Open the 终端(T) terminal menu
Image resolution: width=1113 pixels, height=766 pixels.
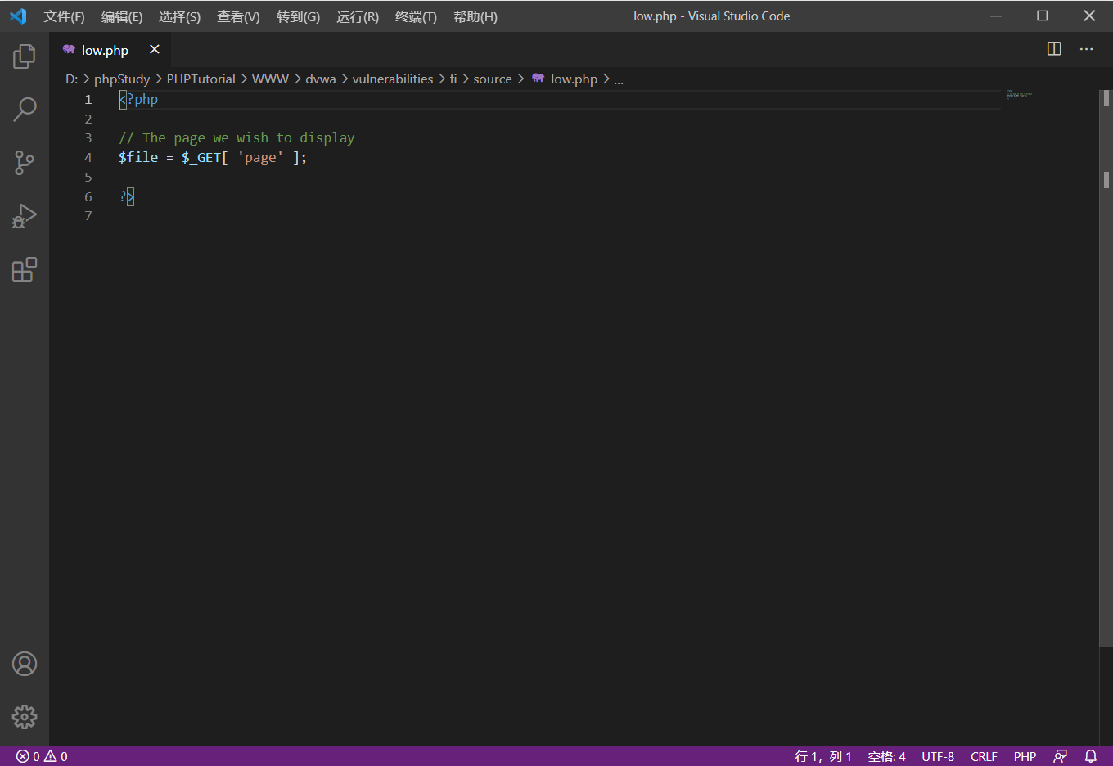pyautogui.click(x=416, y=16)
